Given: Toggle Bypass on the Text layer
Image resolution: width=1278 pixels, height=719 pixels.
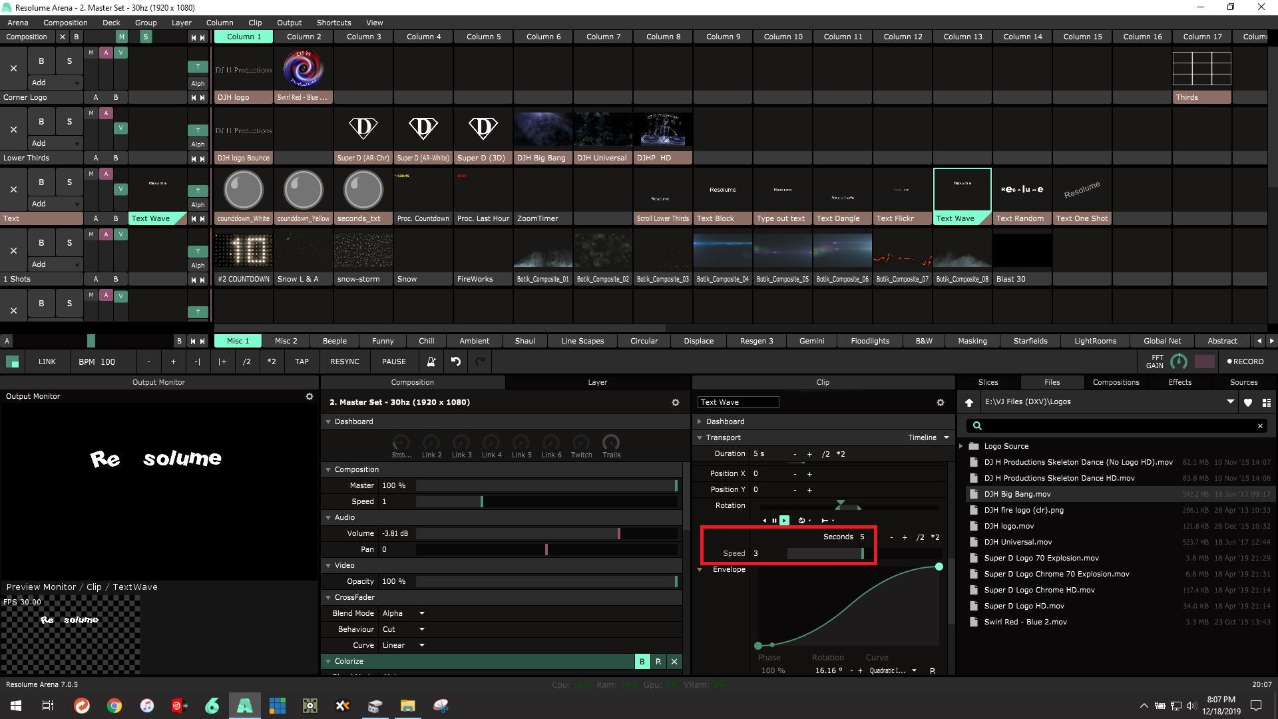Looking at the screenshot, I should (x=41, y=182).
